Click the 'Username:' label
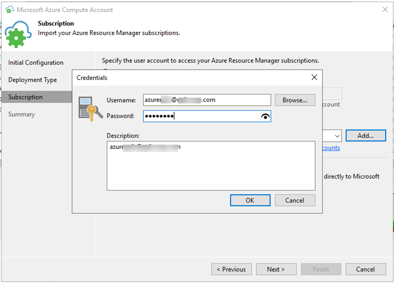This screenshot has width=394, height=283. click(x=121, y=100)
